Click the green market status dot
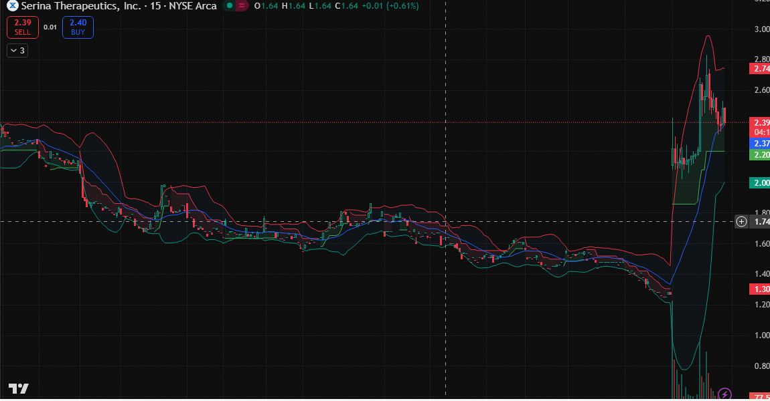This screenshot has width=770, height=401. (x=230, y=6)
